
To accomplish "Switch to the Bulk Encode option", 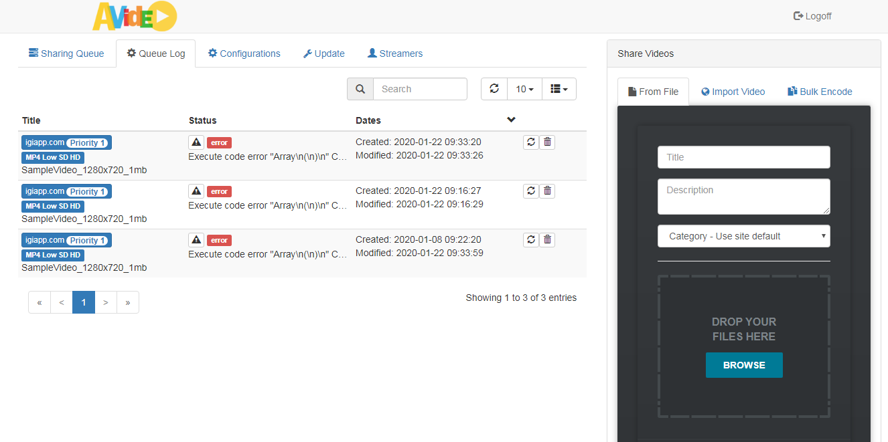I will pos(820,92).
